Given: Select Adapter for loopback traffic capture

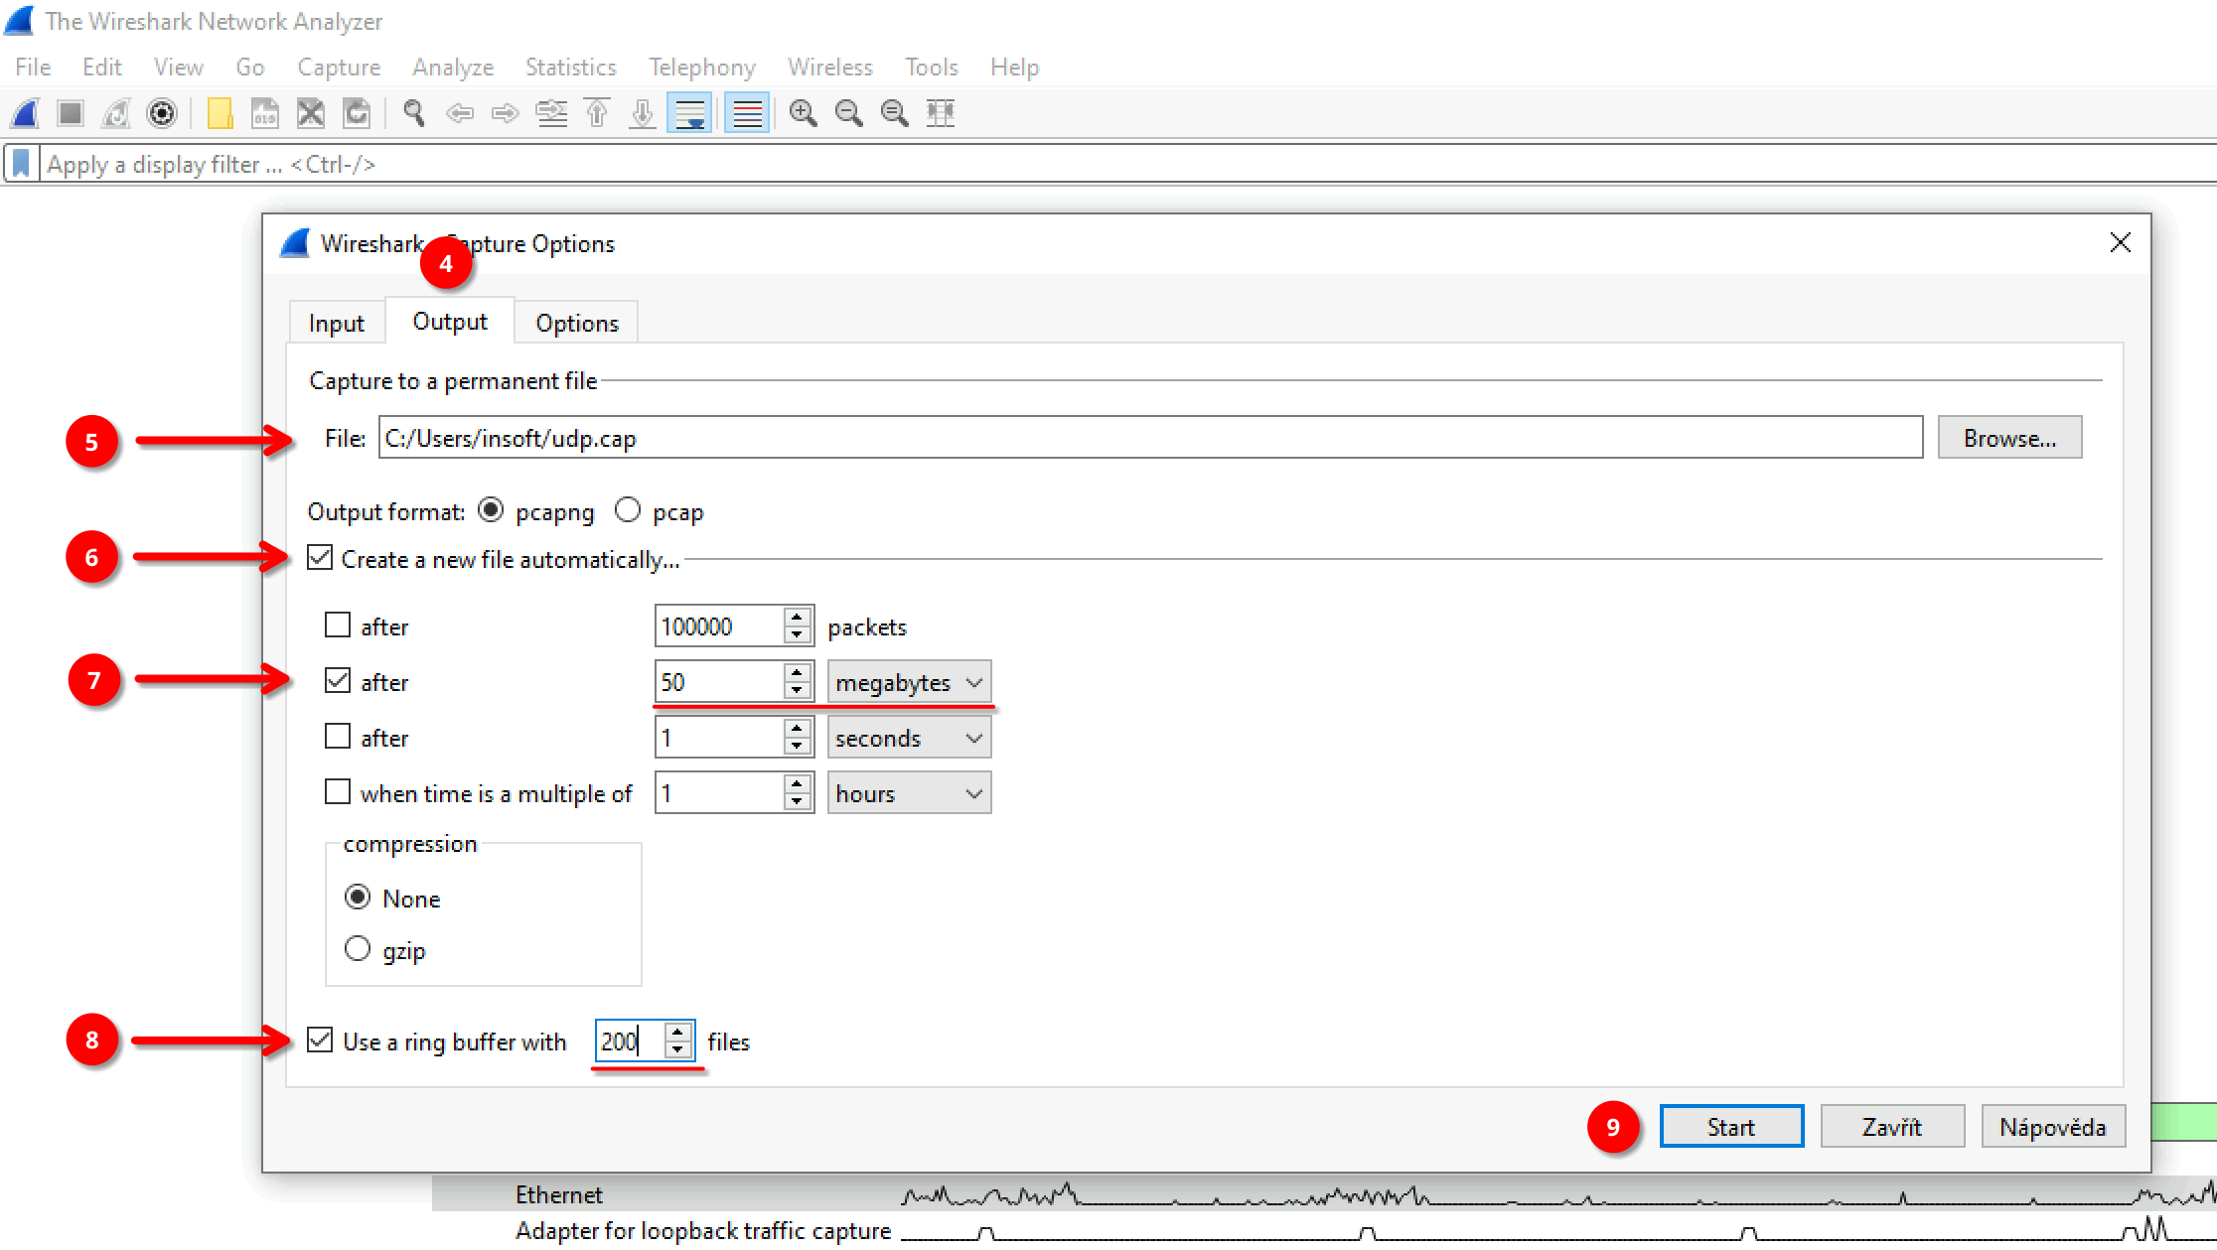Looking at the screenshot, I should 703,1230.
